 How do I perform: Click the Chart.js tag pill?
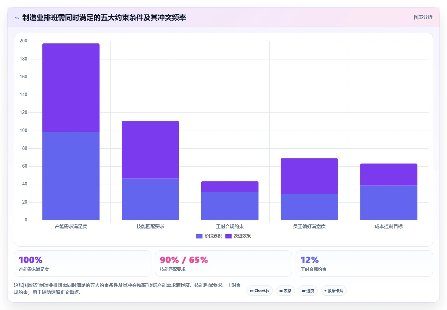click(x=260, y=291)
